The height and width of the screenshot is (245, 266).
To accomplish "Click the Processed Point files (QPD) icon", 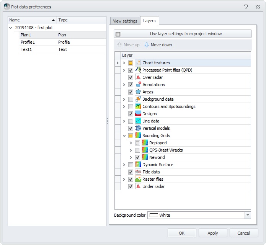I will point(138,70).
